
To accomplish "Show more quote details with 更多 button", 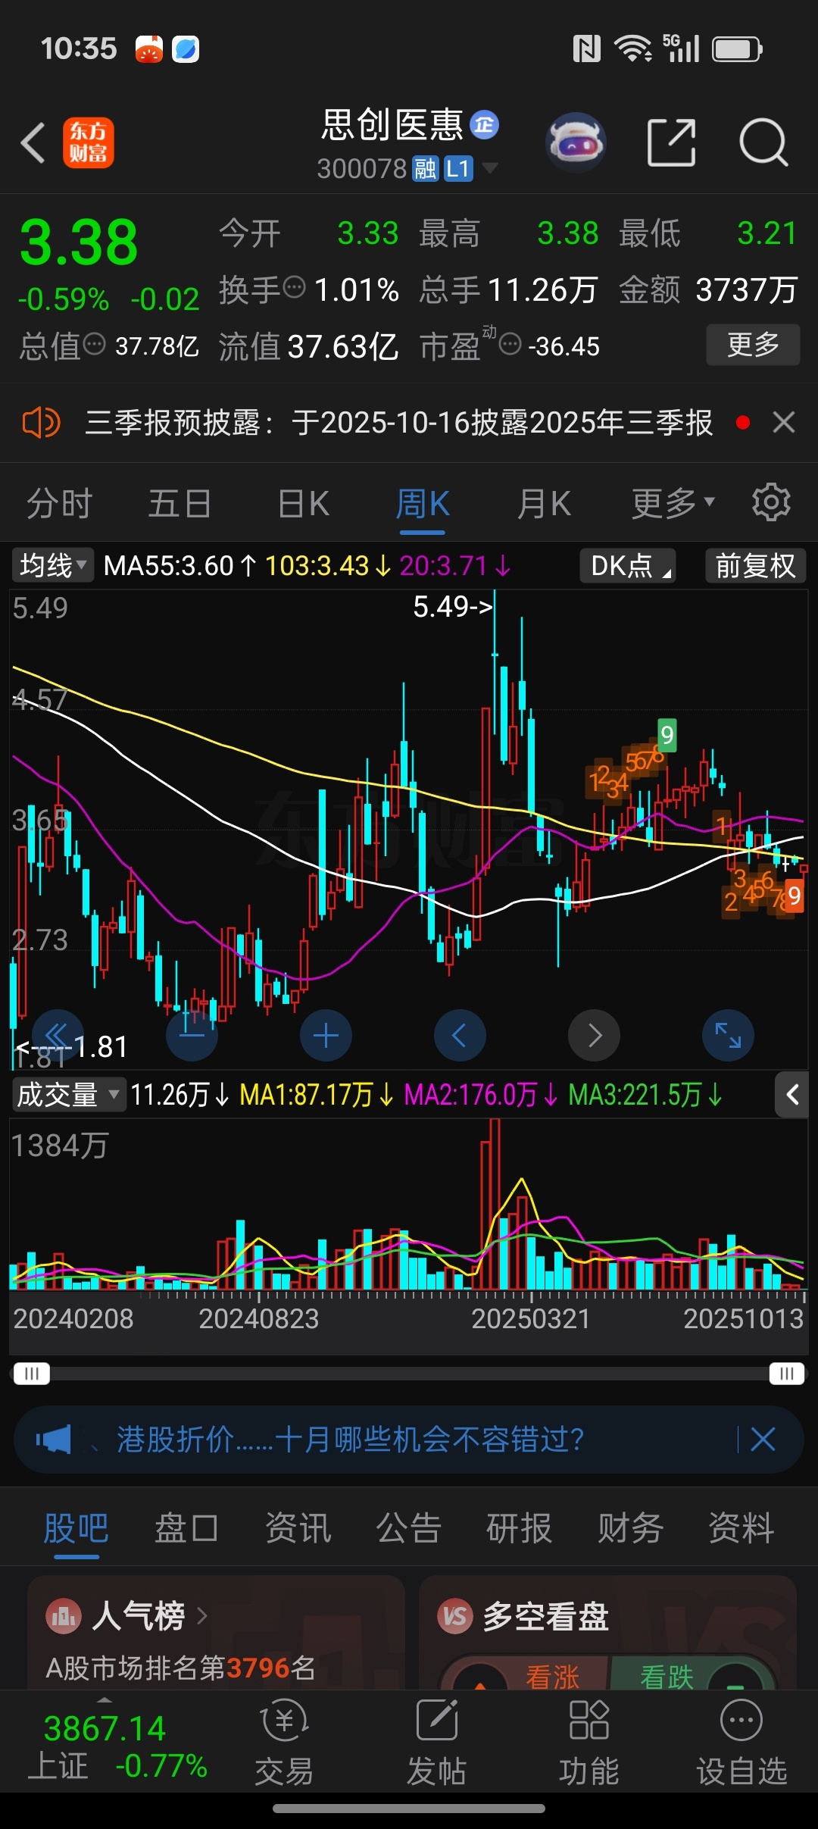I will point(753,345).
